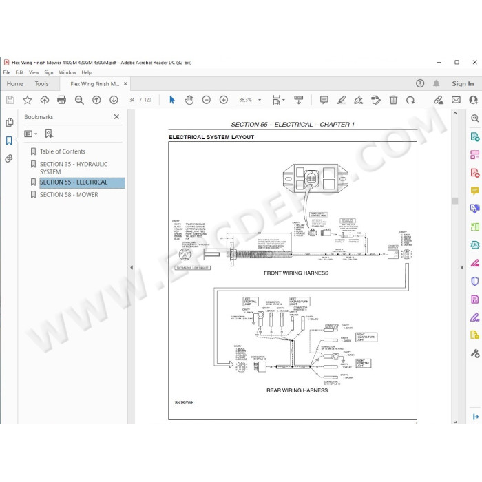Click the vertical scrollbar thumb
Screen dimensions: 482x482
point(455,201)
